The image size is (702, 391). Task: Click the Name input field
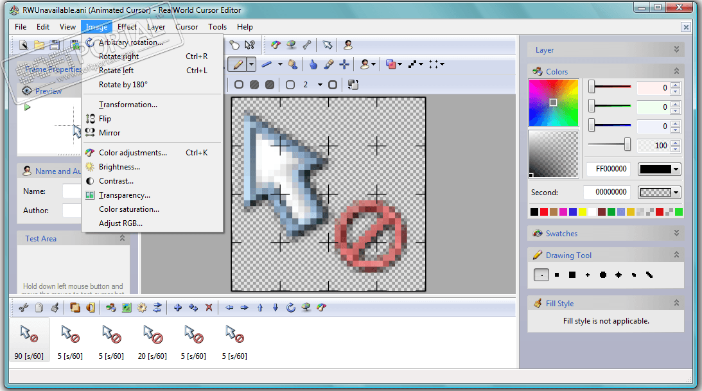tap(72, 191)
